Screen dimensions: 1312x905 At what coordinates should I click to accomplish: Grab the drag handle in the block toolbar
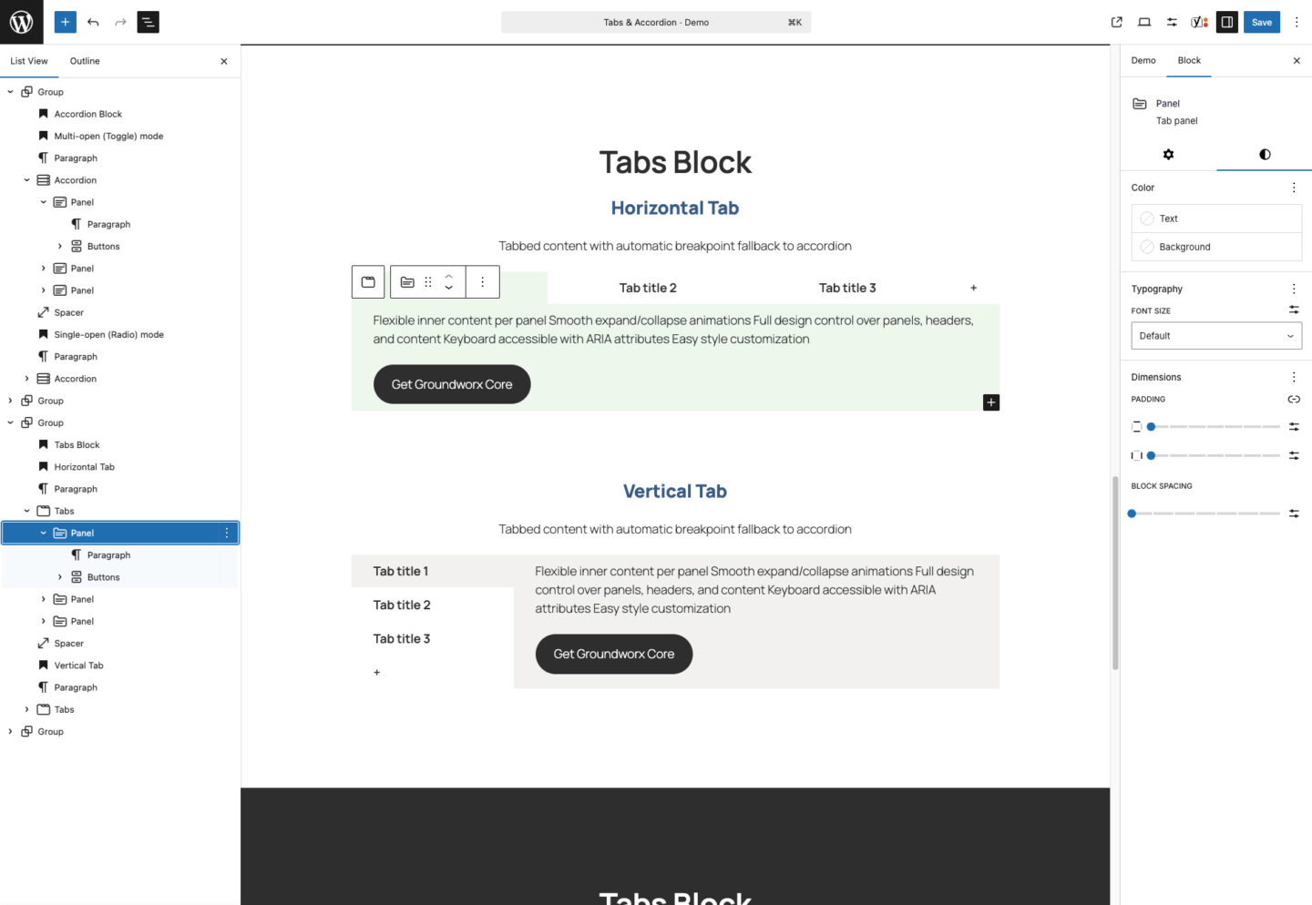428,282
